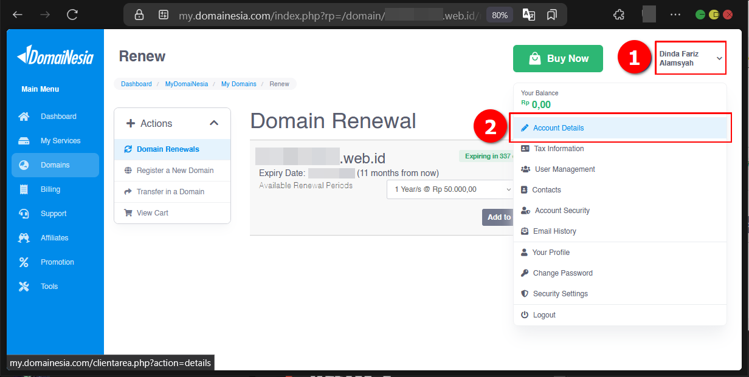Open the browser three-dot menu
The image size is (749, 377).
(675, 15)
